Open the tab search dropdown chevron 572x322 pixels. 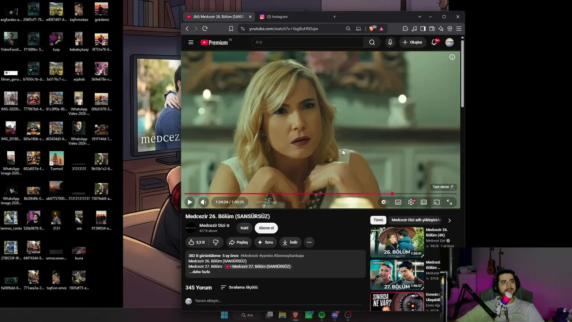[420, 17]
